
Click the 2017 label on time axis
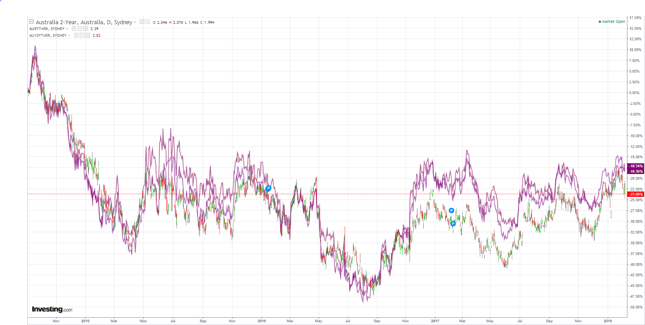434,321
